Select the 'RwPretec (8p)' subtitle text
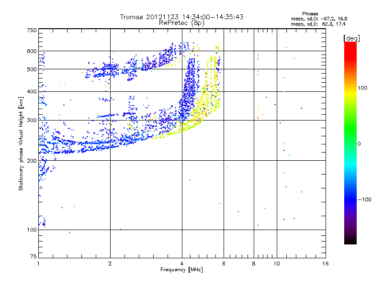 (x=181, y=23)
